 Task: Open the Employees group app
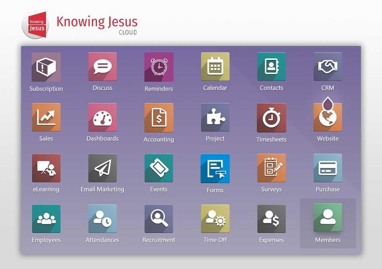(46, 219)
